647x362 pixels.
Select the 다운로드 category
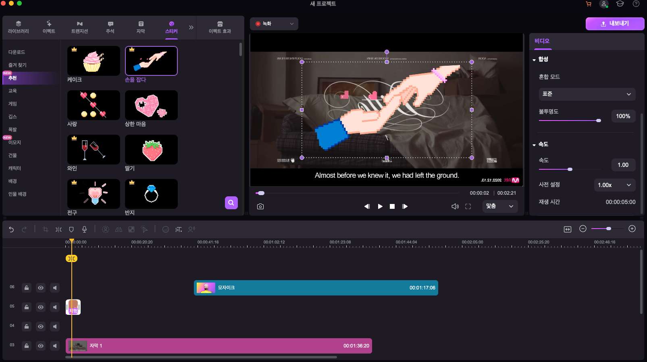click(x=17, y=52)
